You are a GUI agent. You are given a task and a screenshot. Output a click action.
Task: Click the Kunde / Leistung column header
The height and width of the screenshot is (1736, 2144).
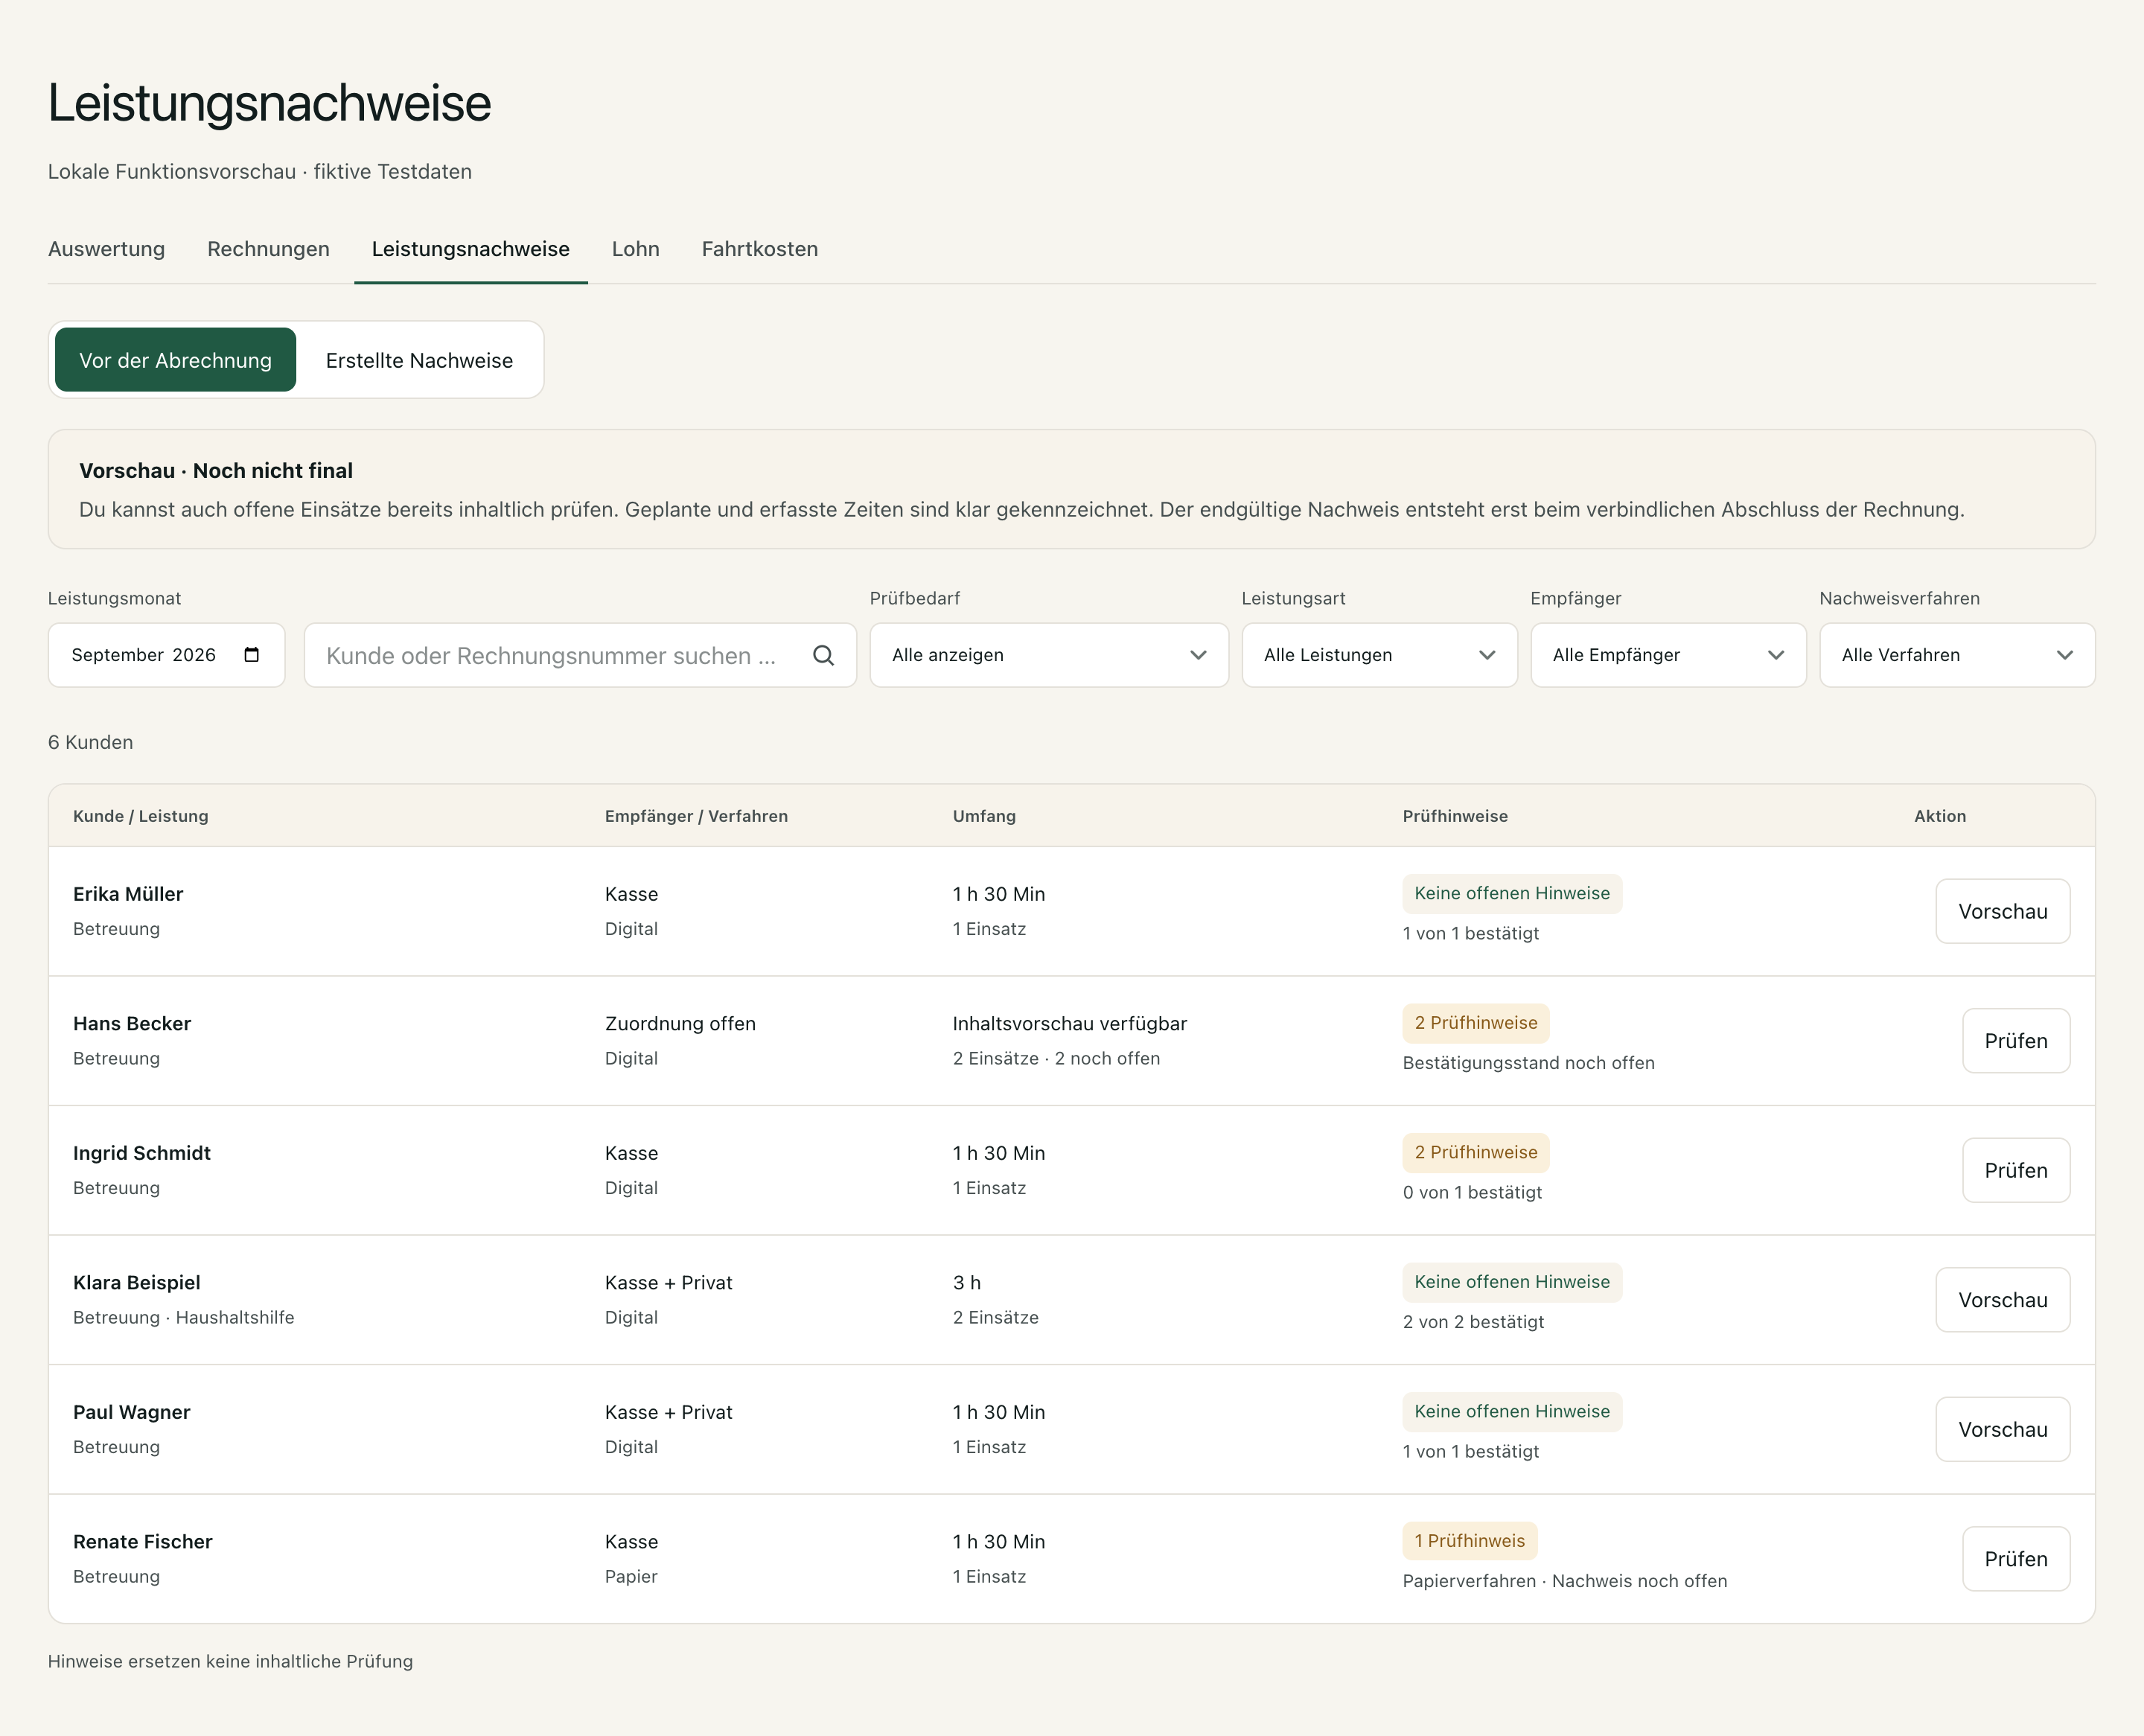tap(141, 816)
